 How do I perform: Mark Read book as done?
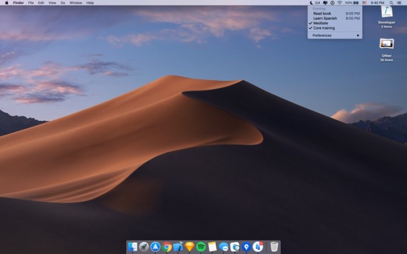coord(322,13)
